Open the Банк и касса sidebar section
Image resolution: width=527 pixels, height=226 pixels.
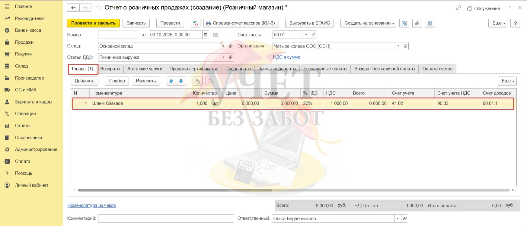(x=28, y=30)
